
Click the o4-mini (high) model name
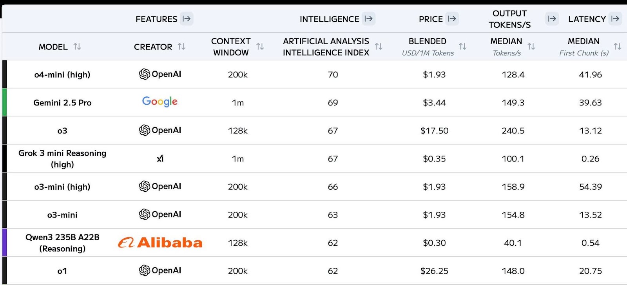pyautogui.click(x=62, y=74)
